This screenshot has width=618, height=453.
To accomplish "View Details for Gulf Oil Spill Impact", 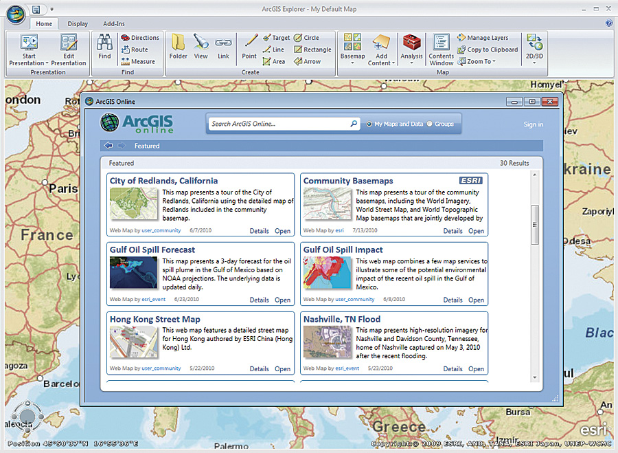I will tap(453, 300).
